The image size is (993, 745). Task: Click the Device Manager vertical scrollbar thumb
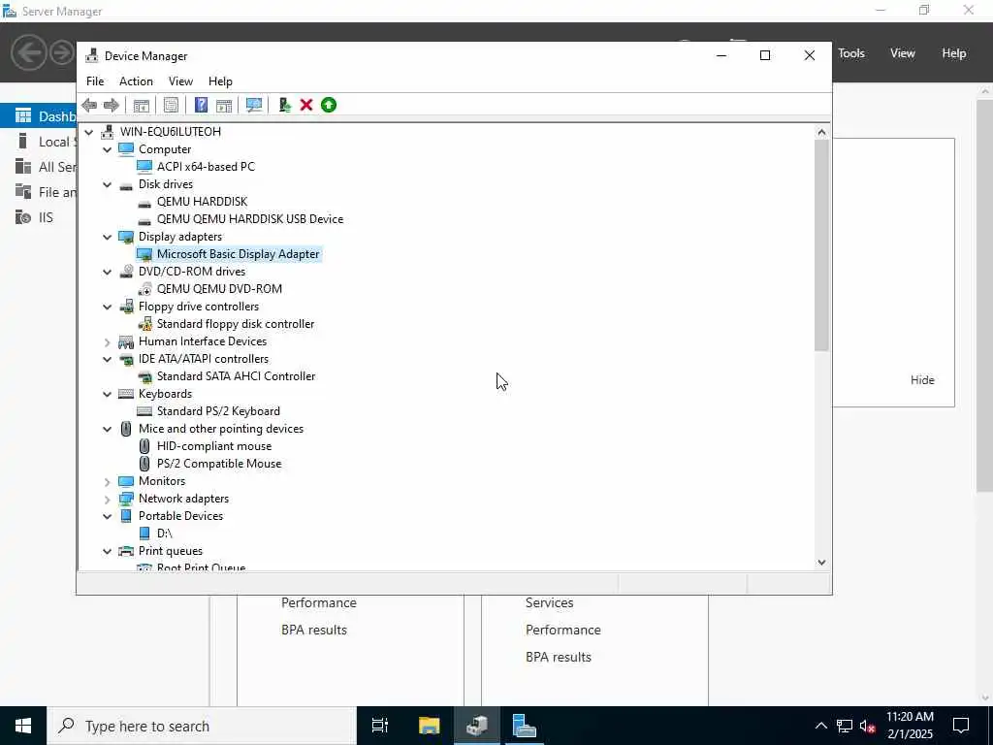tap(821, 245)
